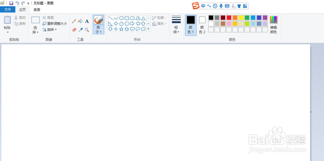Click the Rectangular selection icon
Image resolution: width=324 pixels, height=161 pixels.
coord(36,20)
